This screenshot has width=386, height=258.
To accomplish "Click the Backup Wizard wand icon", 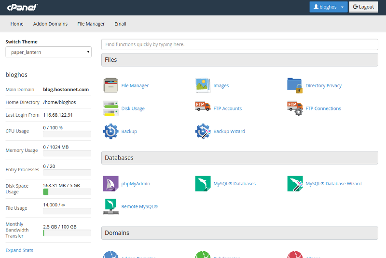I will click(x=203, y=131).
